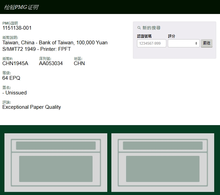Screen dimensions: 220x195
Task: Click the 紙幣說明 description label
Action: [10, 37]
